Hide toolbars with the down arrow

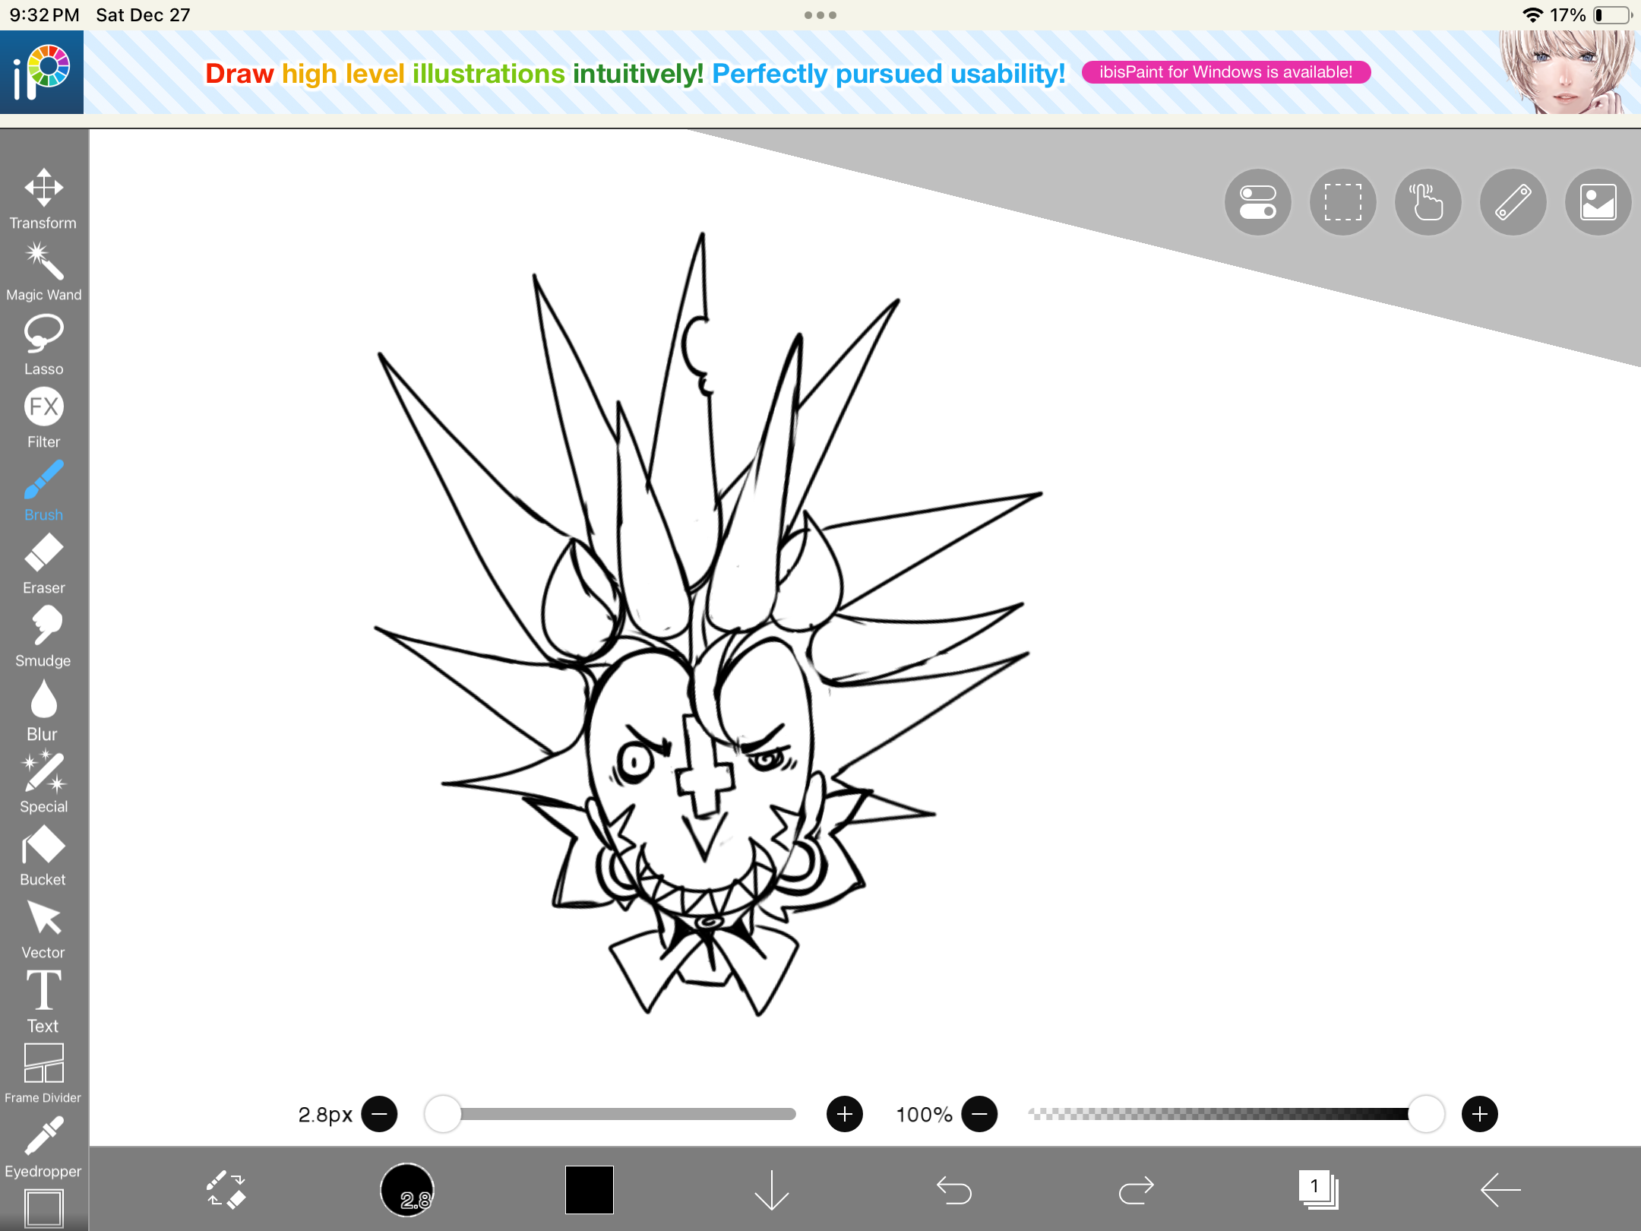pos(772,1189)
